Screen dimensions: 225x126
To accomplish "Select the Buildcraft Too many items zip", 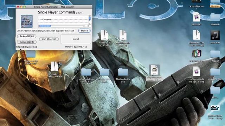I will [197, 35].
